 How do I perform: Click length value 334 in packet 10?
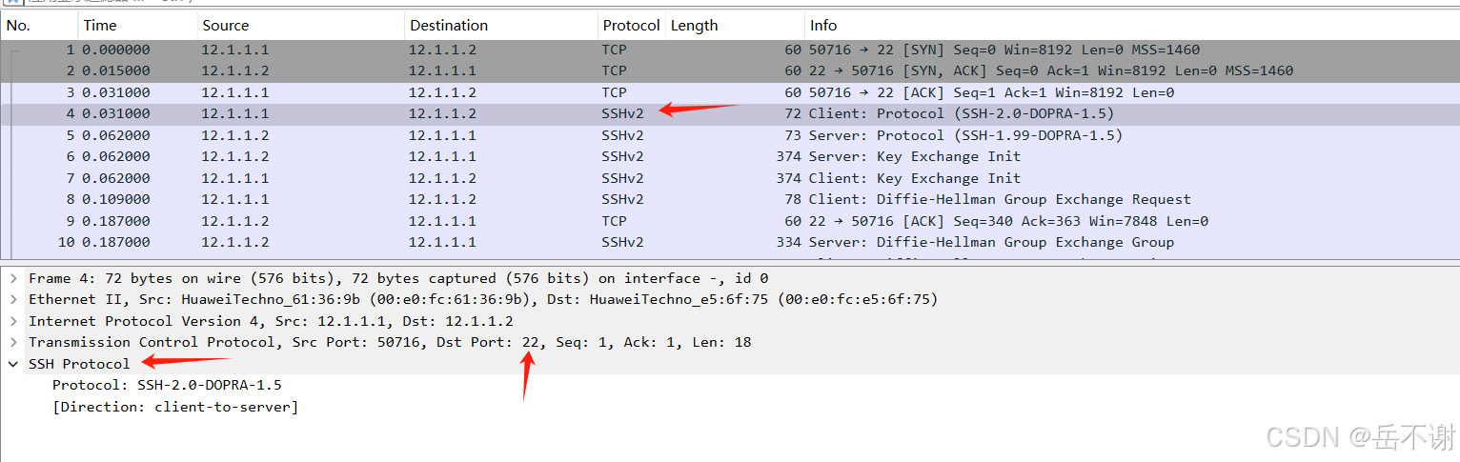point(788,242)
